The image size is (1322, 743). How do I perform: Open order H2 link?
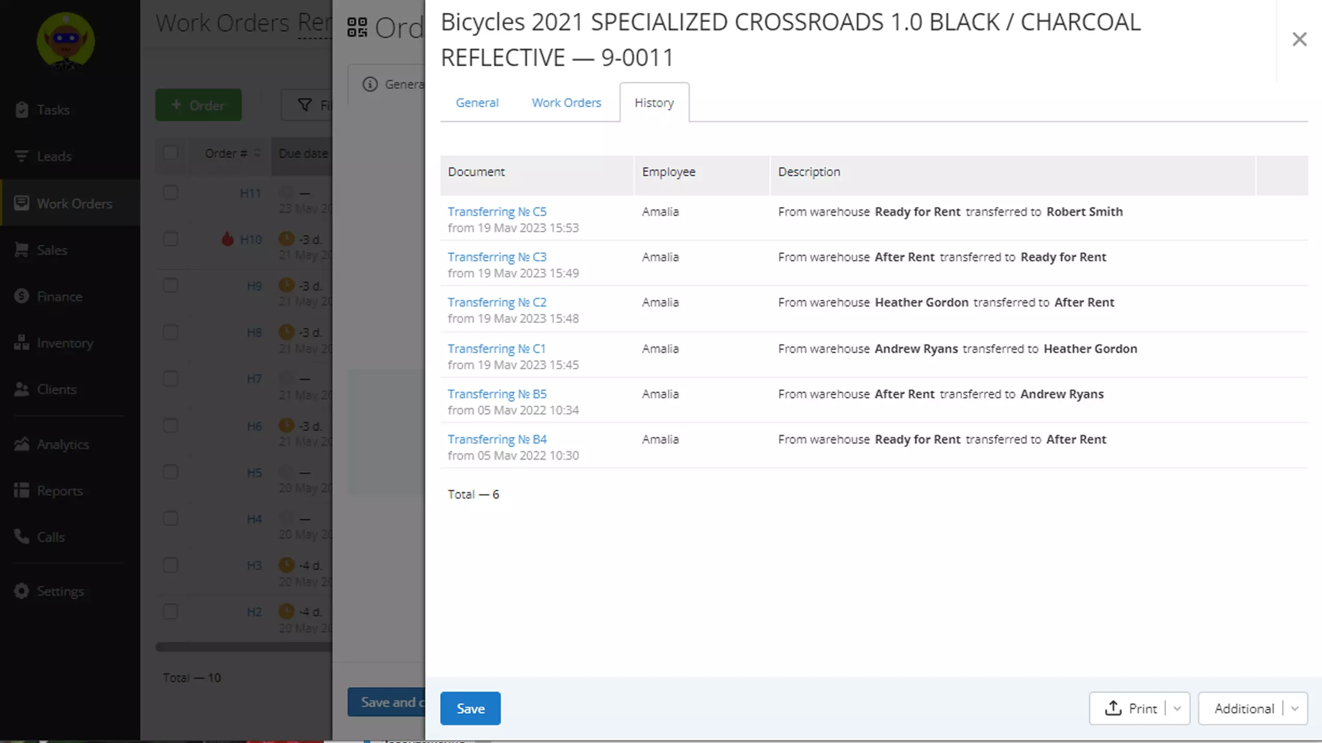click(254, 612)
